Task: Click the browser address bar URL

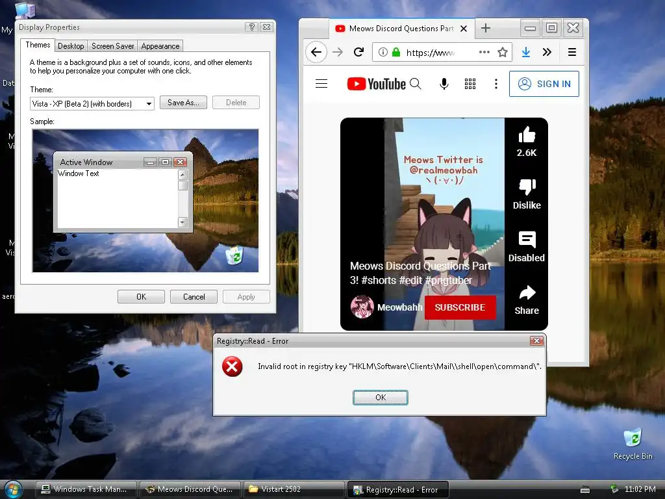Action: coord(430,53)
